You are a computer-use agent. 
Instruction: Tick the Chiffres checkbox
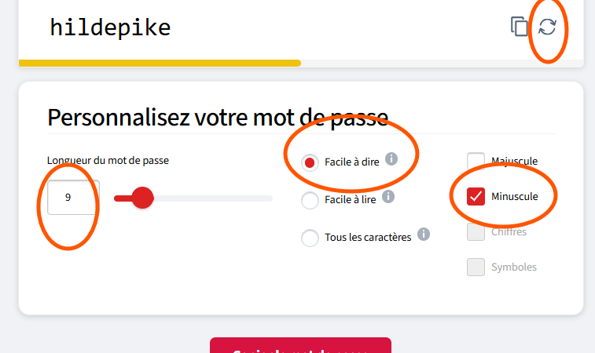point(476,231)
